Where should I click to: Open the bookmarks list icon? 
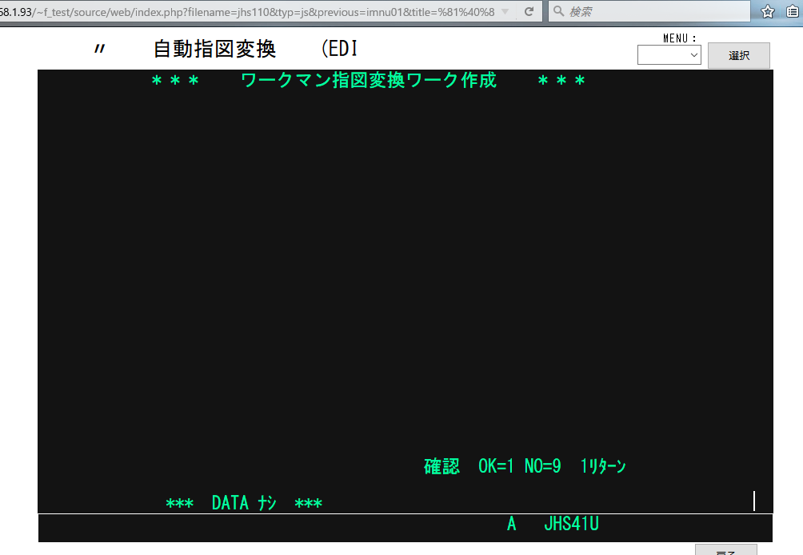(792, 12)
